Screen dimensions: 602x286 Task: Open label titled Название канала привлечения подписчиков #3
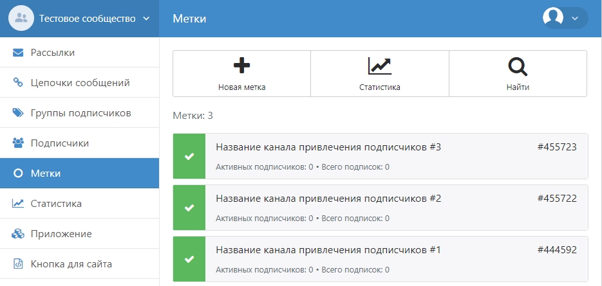(328, 147)
